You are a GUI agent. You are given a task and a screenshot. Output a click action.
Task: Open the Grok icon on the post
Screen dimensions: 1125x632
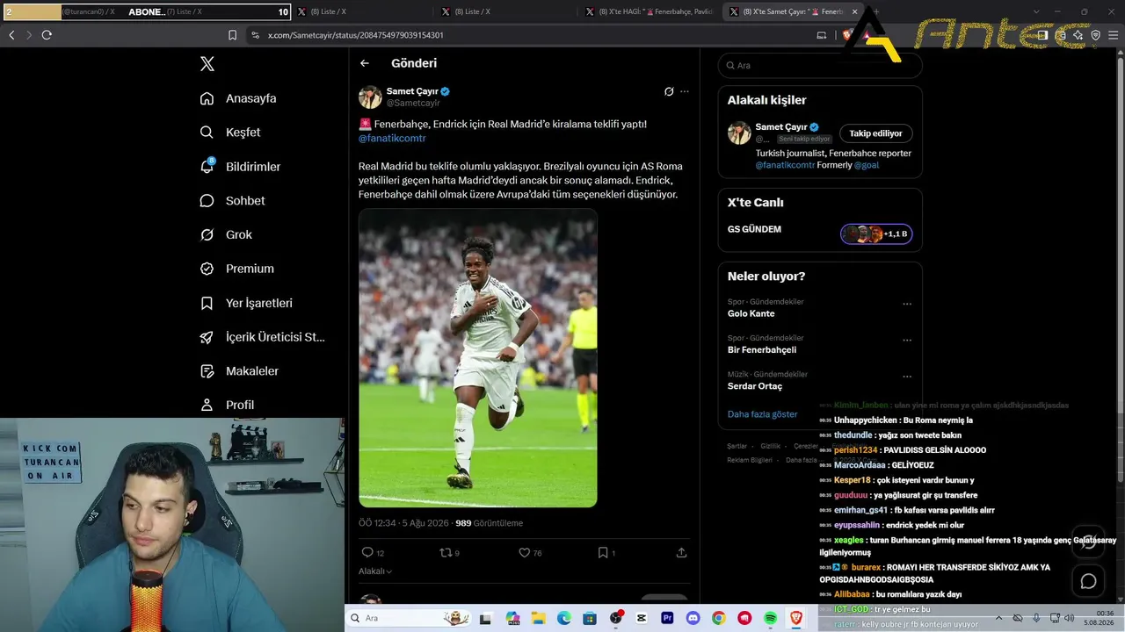[x=669, y=91]
